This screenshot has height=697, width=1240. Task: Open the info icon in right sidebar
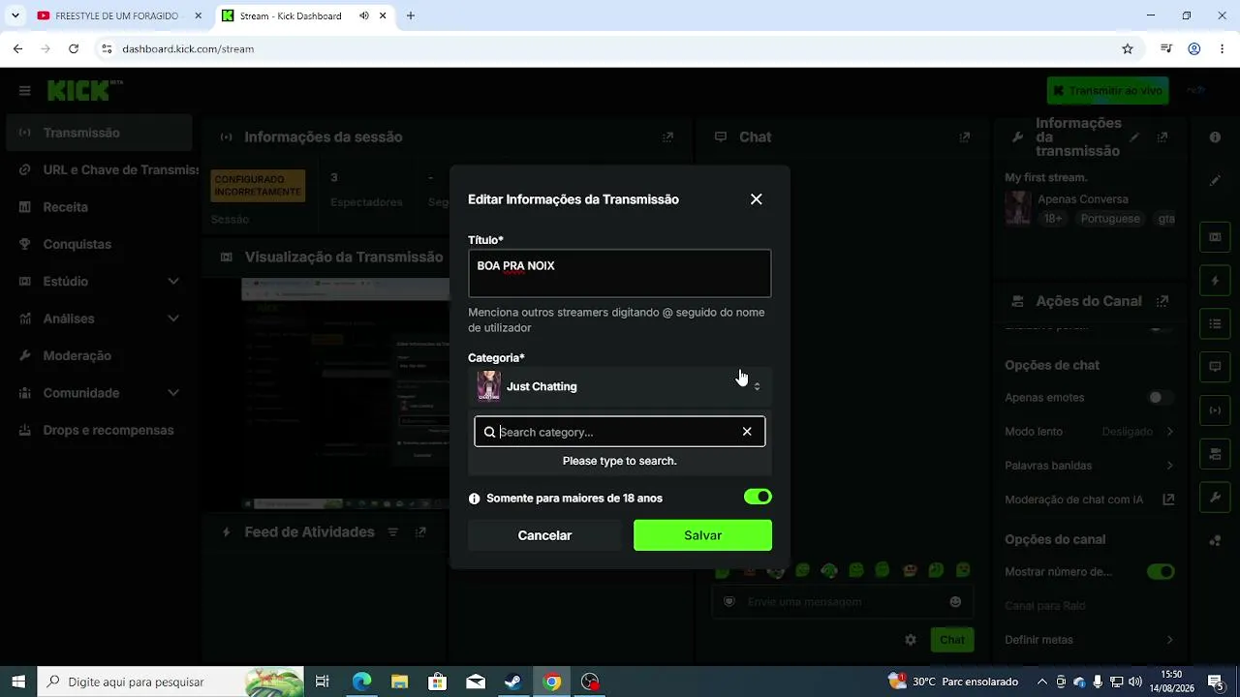coord(1215,137)
